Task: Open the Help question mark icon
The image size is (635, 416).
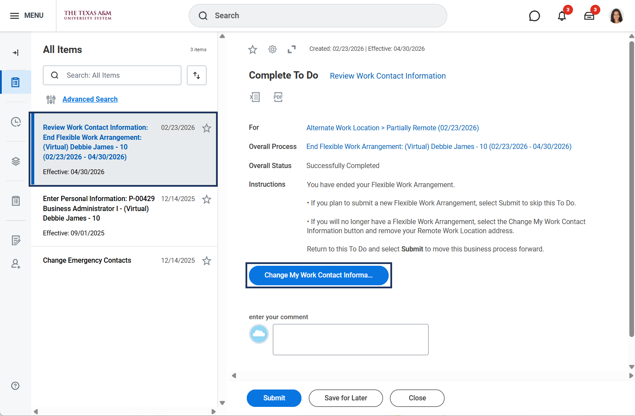Action: pyautogui.click(x=16, y=386)
